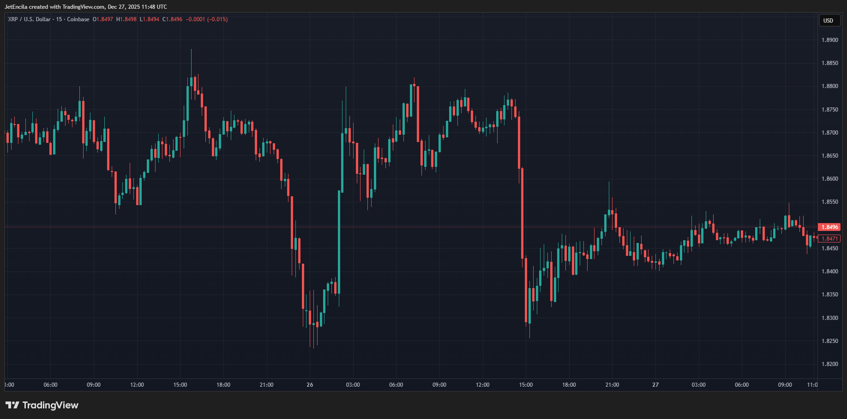Open the USD currency selector
The image size is (847, 419).
tap(829, 21)
